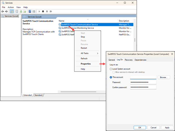This screenshot has height=131, width=175.
Task: Click the Browse... button
Action: click(x=164, y=77)
